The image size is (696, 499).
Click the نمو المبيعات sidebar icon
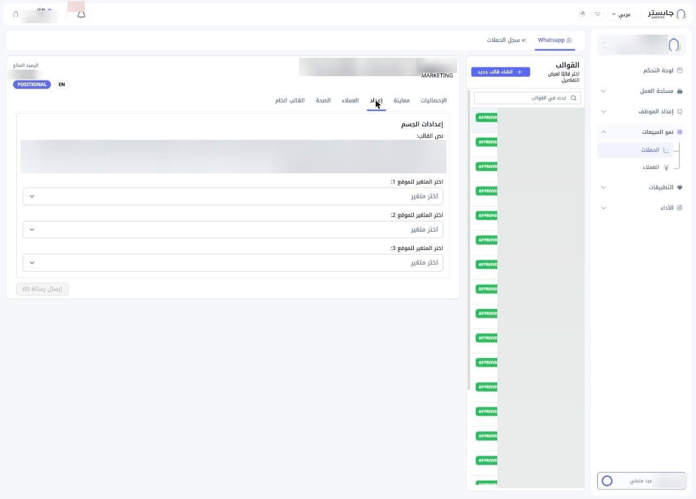click(x=680, y=132)
